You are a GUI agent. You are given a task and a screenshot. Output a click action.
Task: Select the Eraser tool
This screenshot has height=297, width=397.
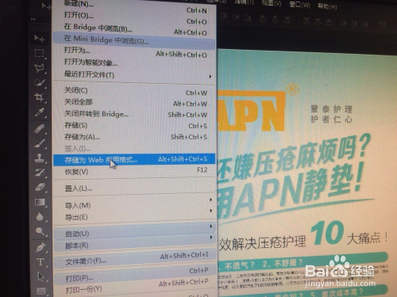[x=40, y=188]
